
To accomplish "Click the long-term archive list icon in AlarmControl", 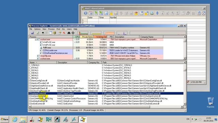I will pyautogui.click(x=106, y=13).
